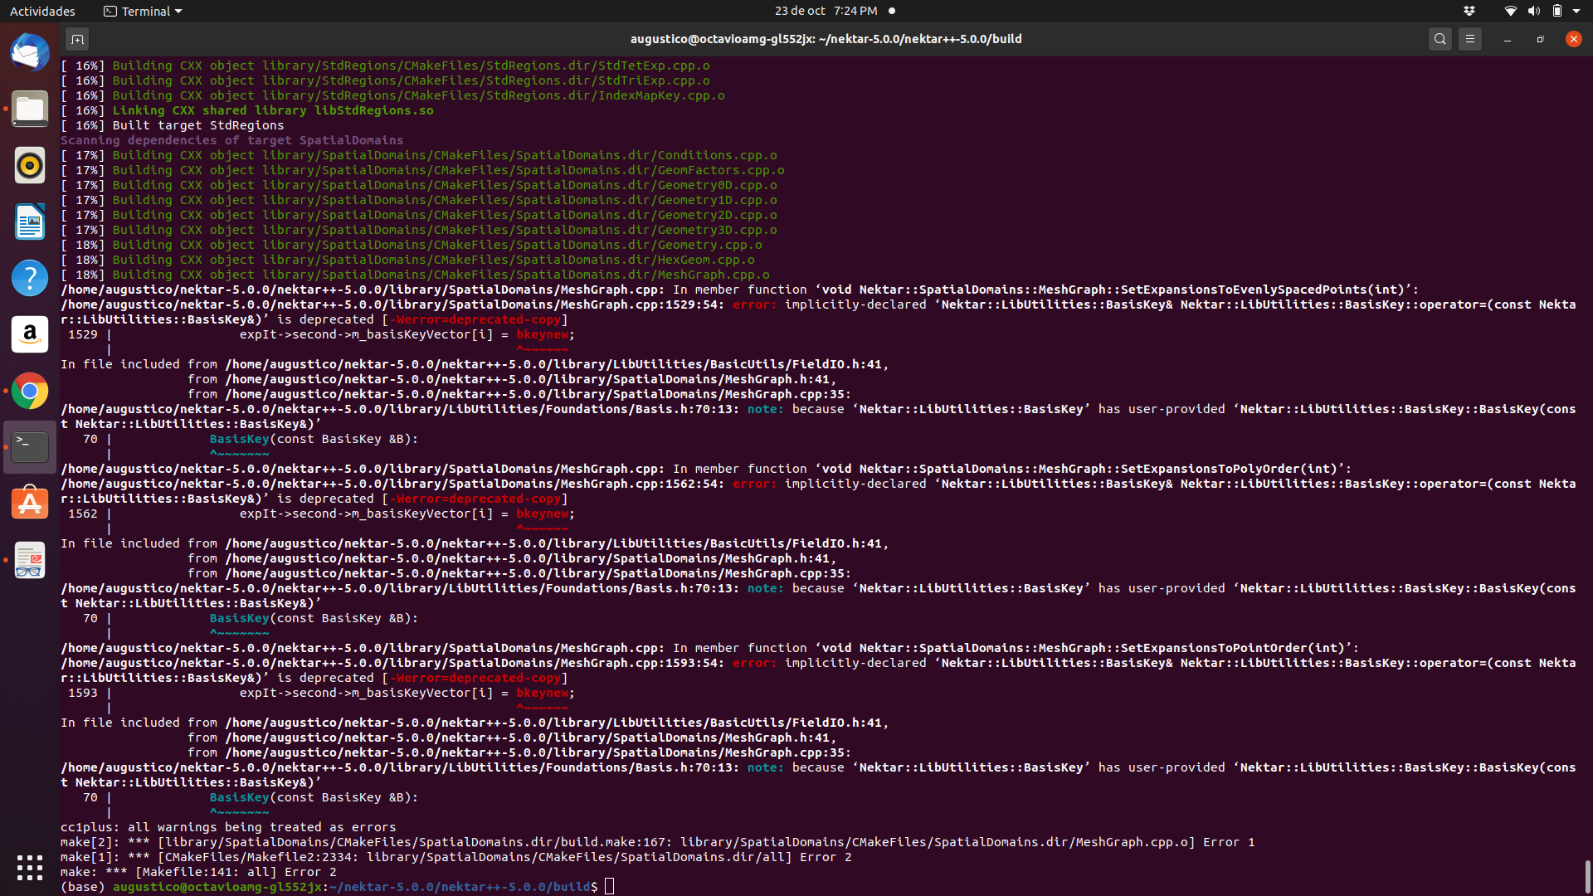This screenshot has width=1593, height=896.
Task: Click the terminal vertical scrollbar
Action: [x=1587, y=875]
